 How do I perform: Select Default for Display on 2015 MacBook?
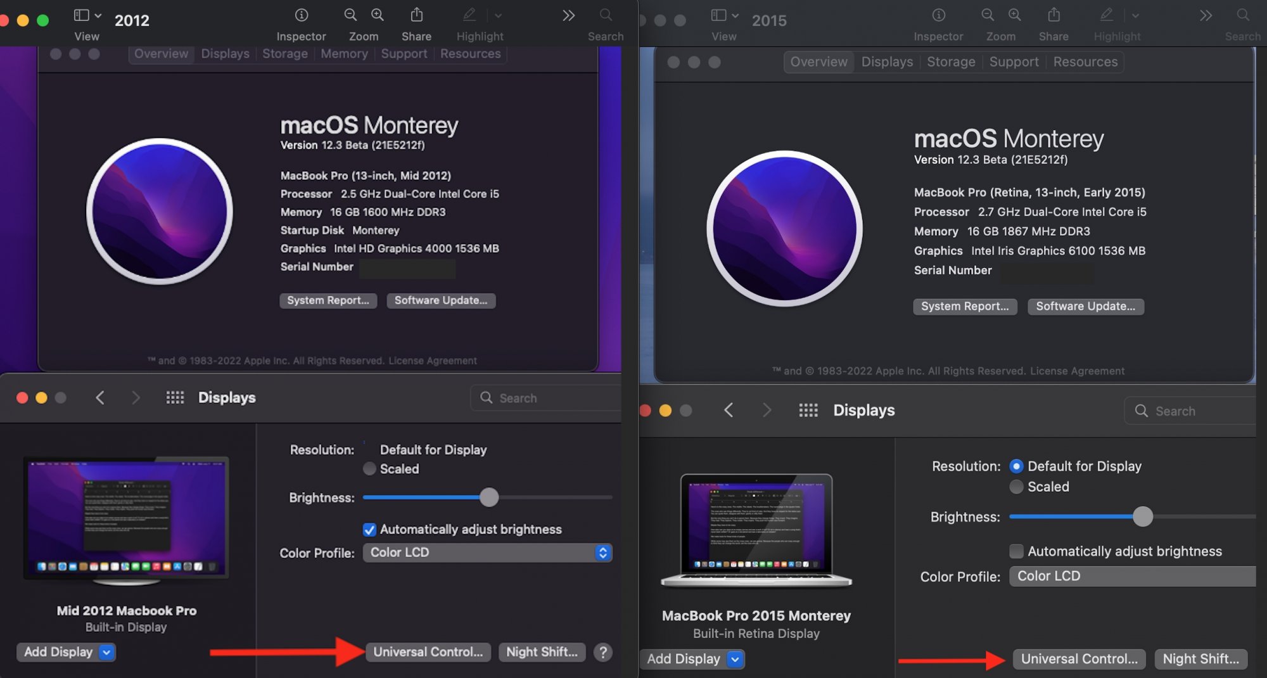1016,466
